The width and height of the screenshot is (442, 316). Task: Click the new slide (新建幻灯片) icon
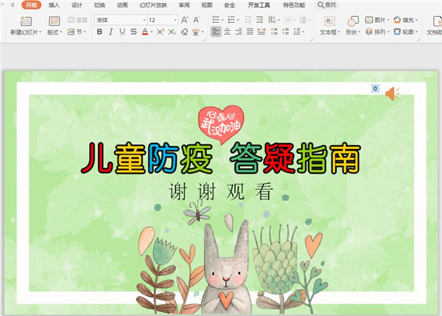27,22
